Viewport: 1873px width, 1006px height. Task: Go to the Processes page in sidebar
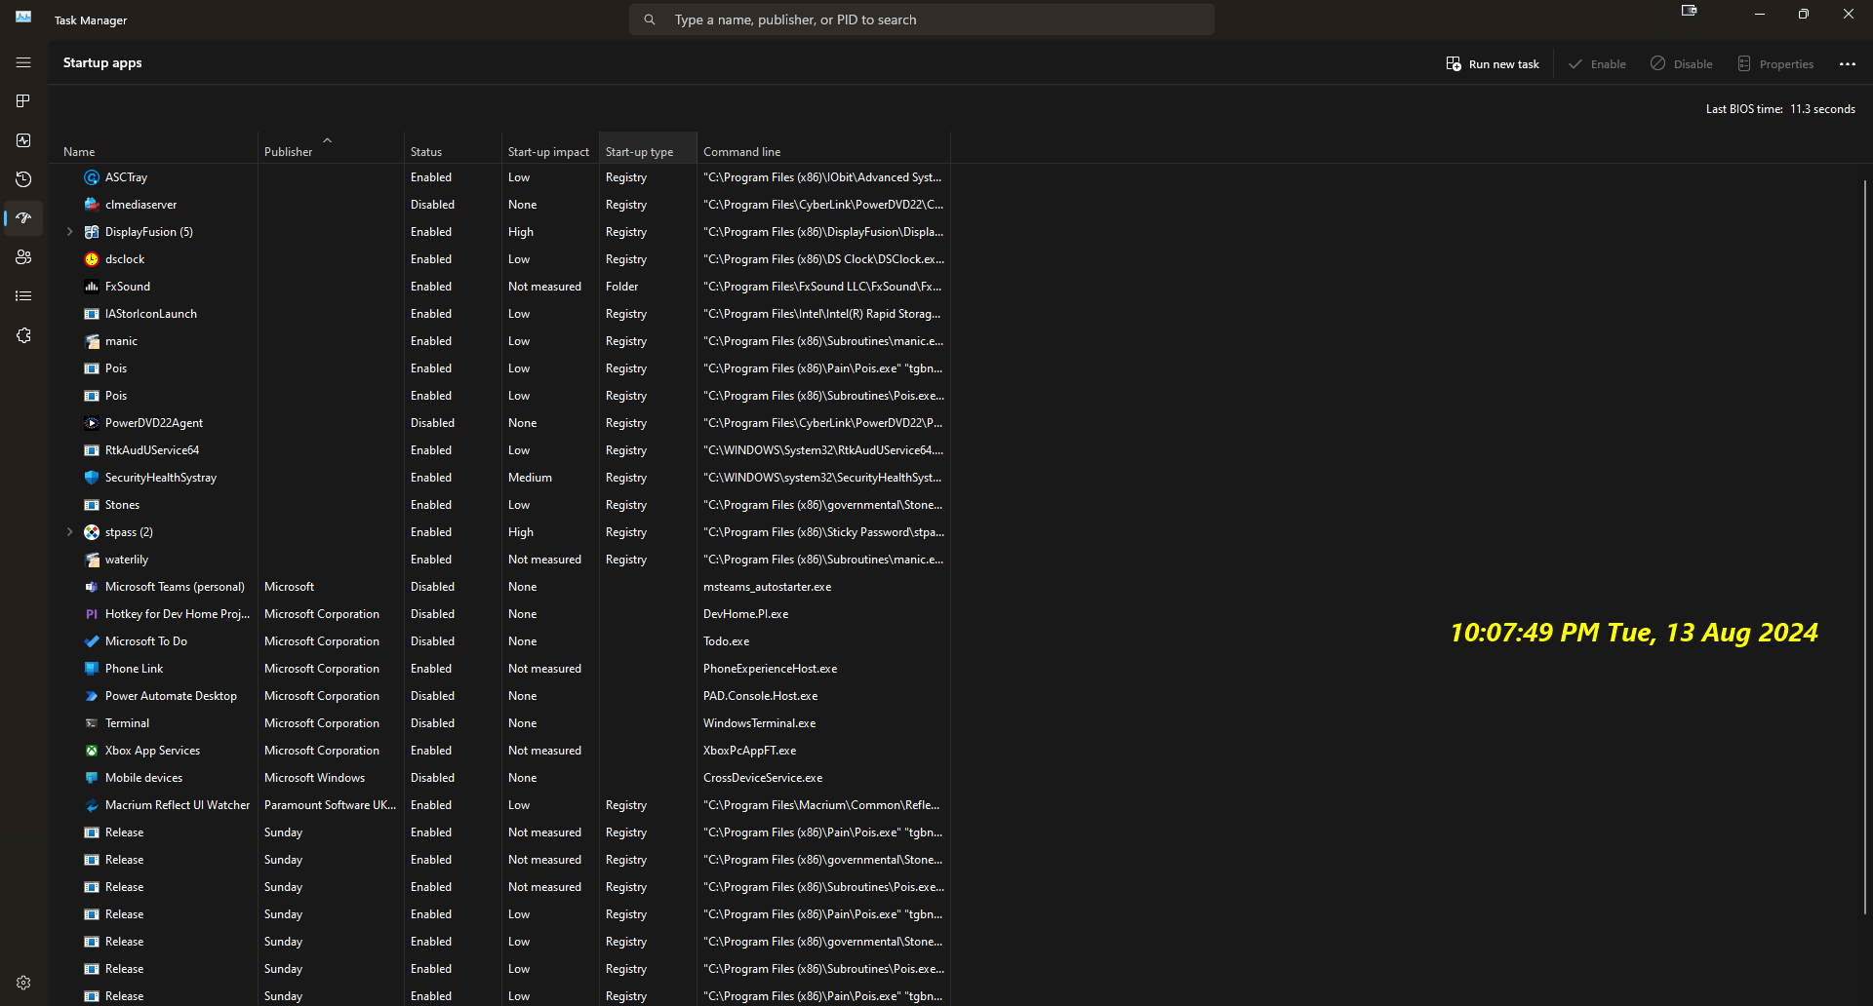tap(23, 101)
